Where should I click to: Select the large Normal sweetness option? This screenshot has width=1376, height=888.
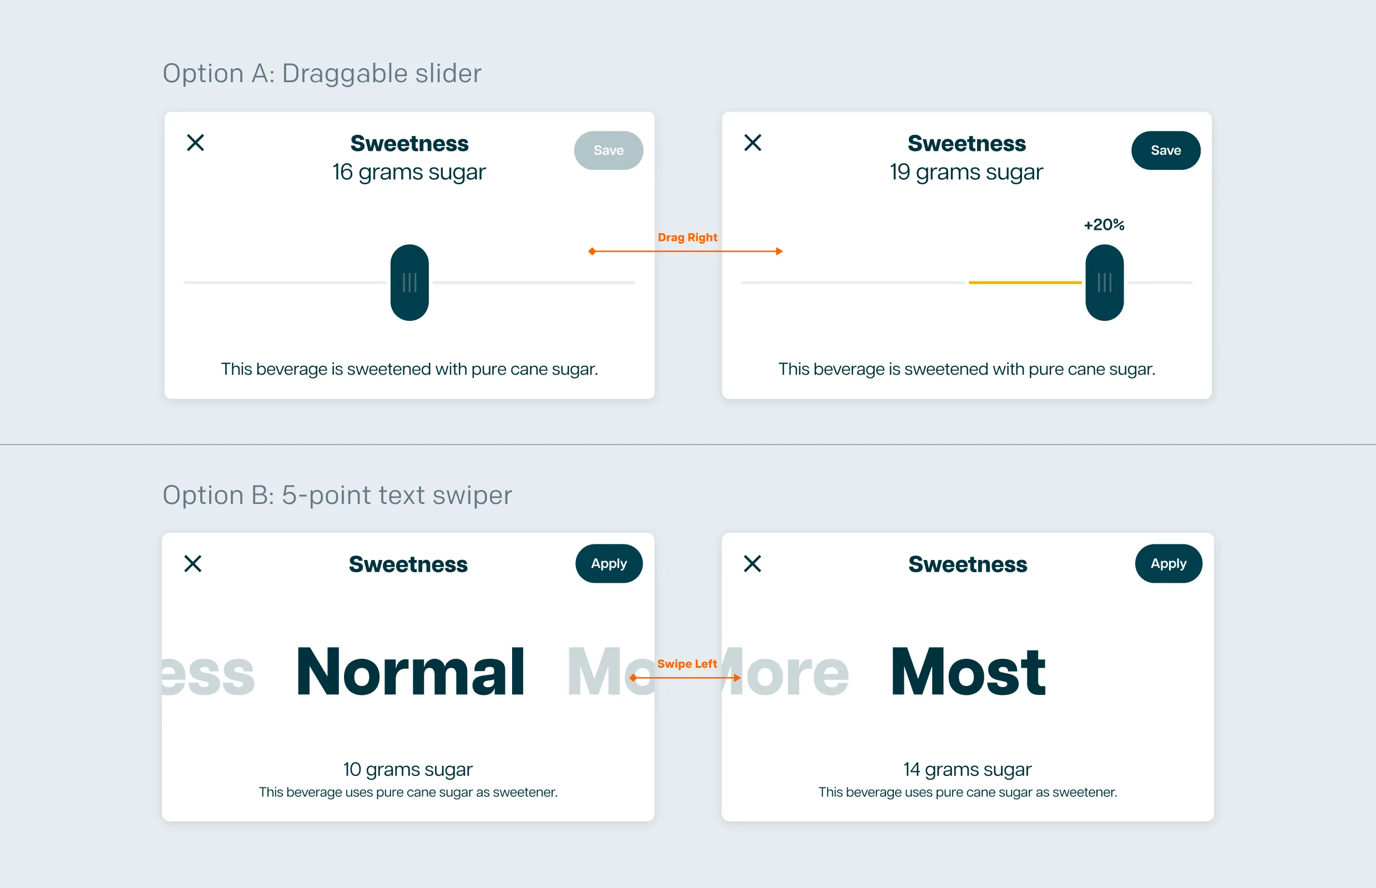click(410, 672)
